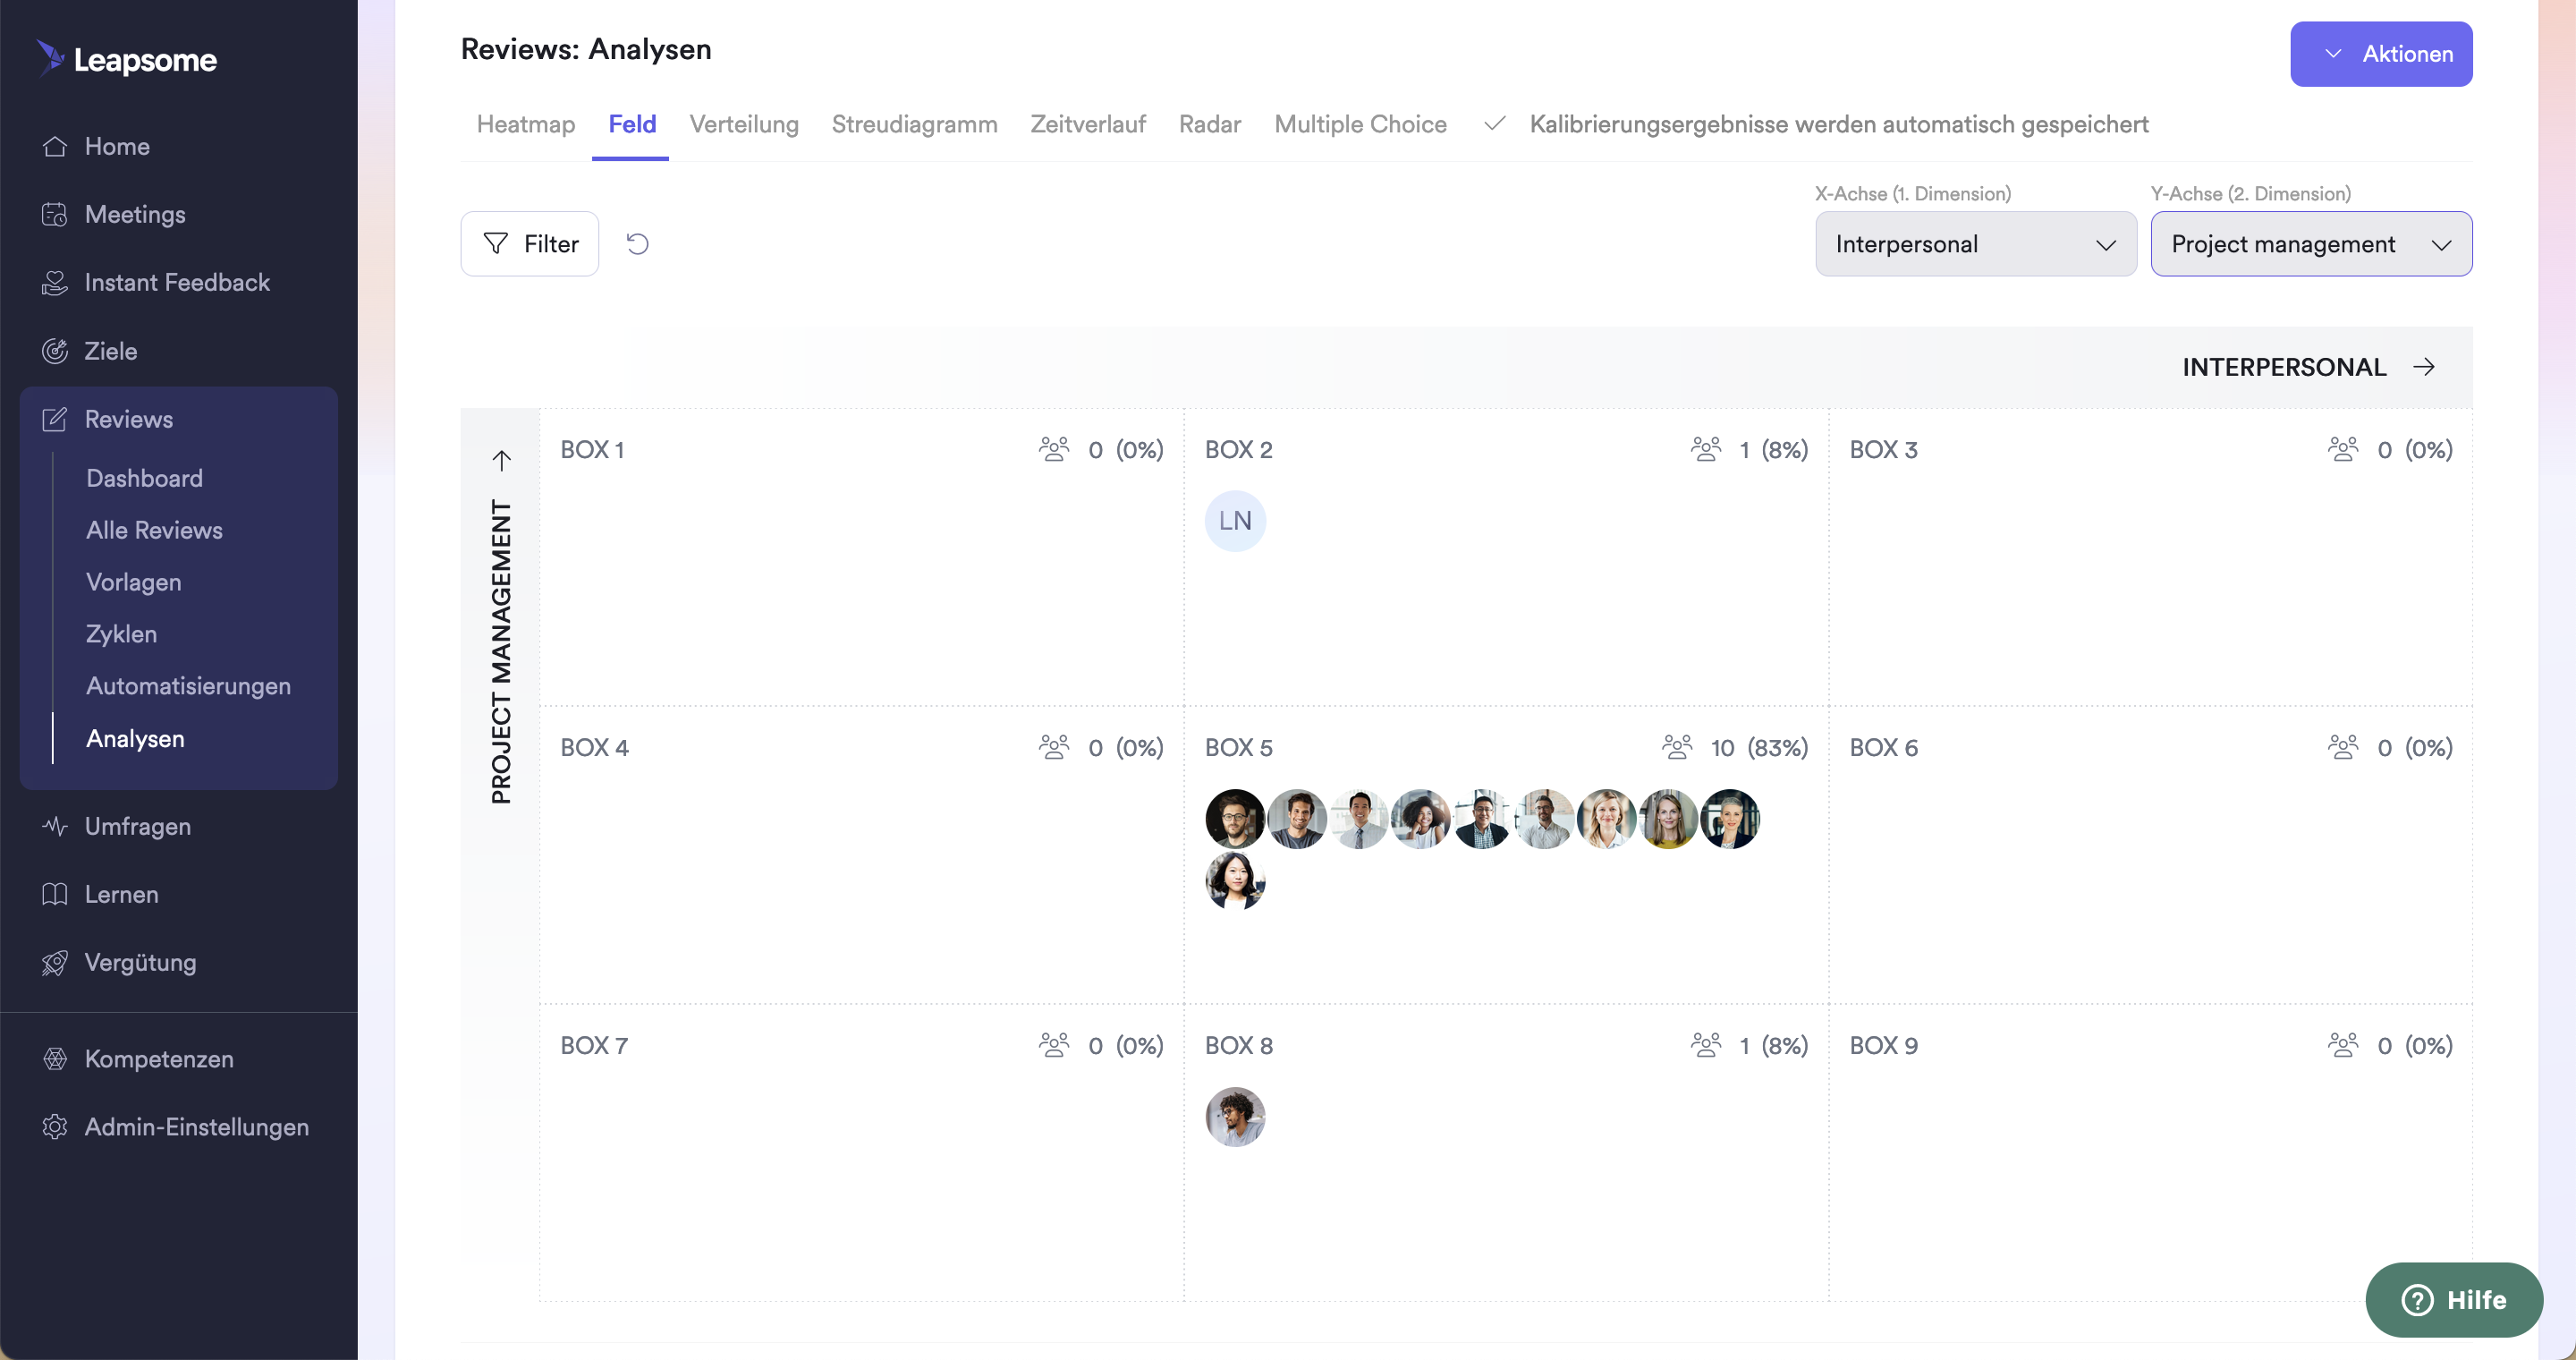Click the people icon in Box 1
The width and height of the screenshot is (2576, 1360).
point(1054,449)
